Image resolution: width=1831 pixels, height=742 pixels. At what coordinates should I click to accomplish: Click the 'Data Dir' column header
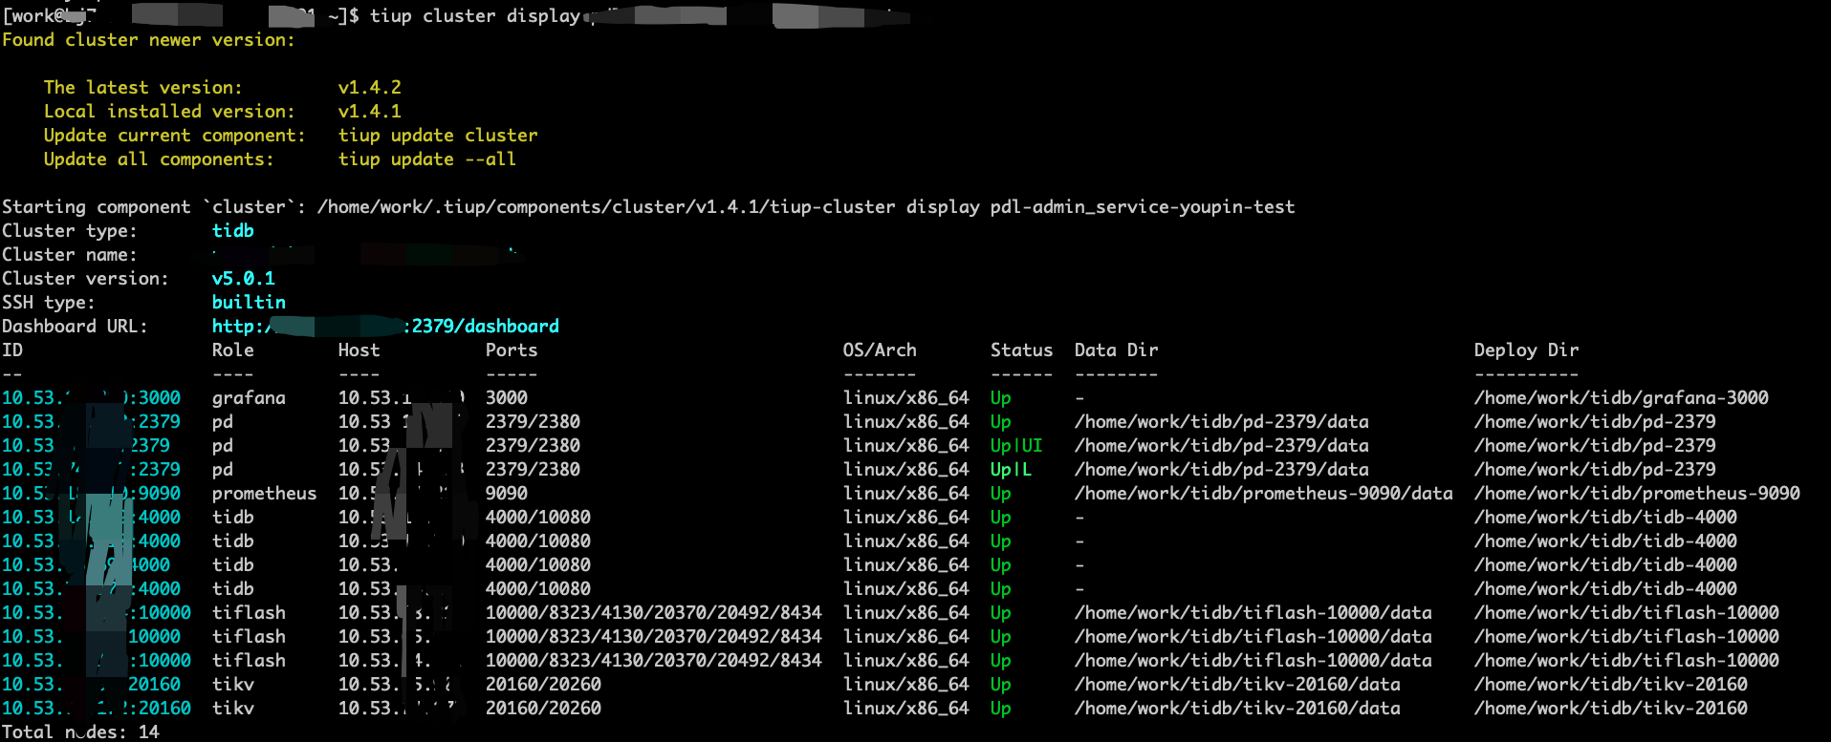click(1115, 350)
